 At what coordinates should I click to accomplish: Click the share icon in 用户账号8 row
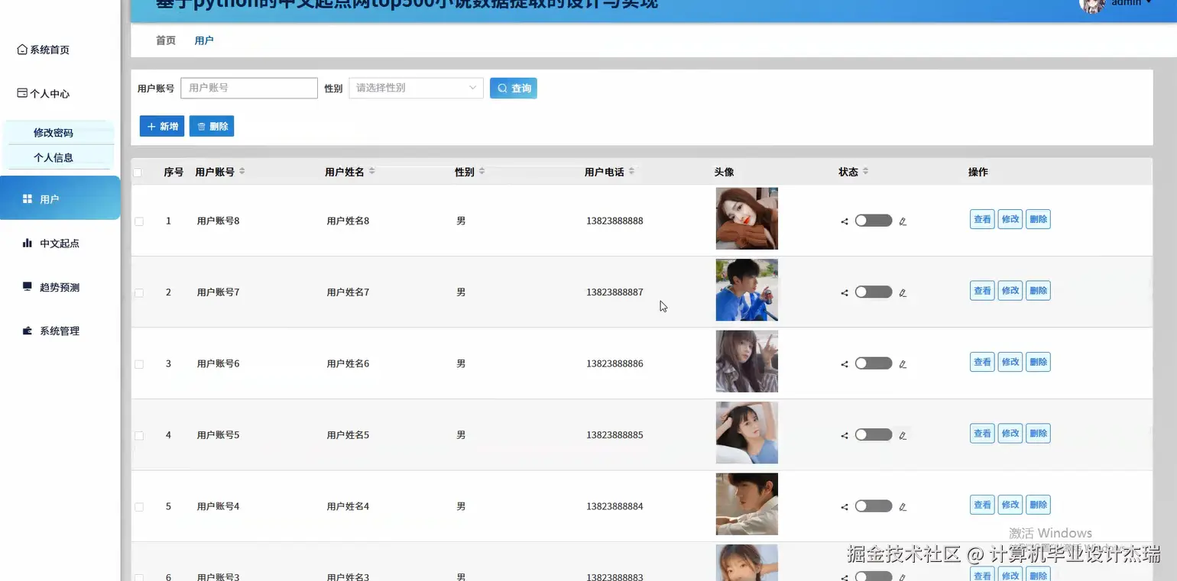pos(845,221)
